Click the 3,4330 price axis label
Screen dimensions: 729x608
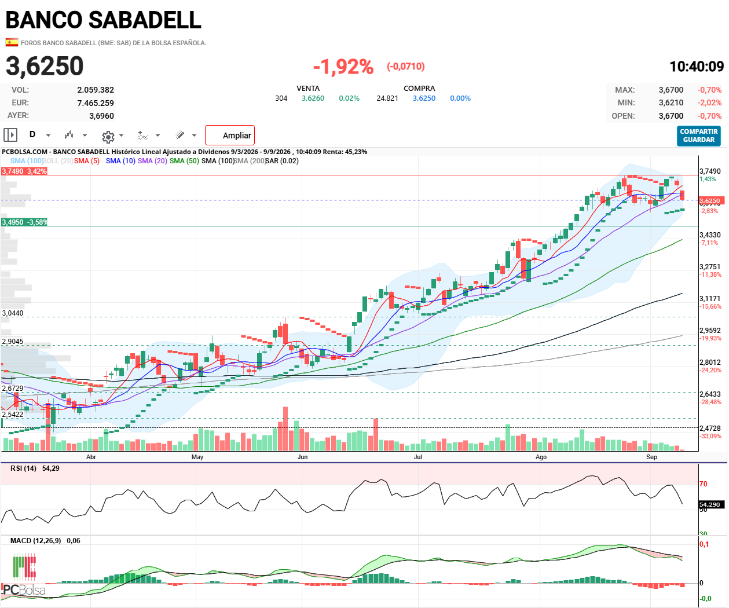click(x=710, y=235)
